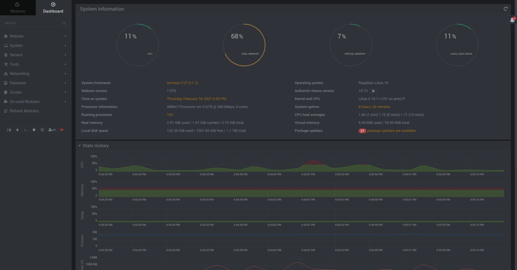Image resolution: width=517 pixels, height=270 pixels.
Task: Switch to the Webmin tab
Action: pyautogui.click(x=17, y=7)
